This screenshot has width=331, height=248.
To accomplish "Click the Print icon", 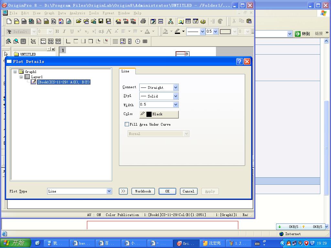I will click(x=143, y=21).
